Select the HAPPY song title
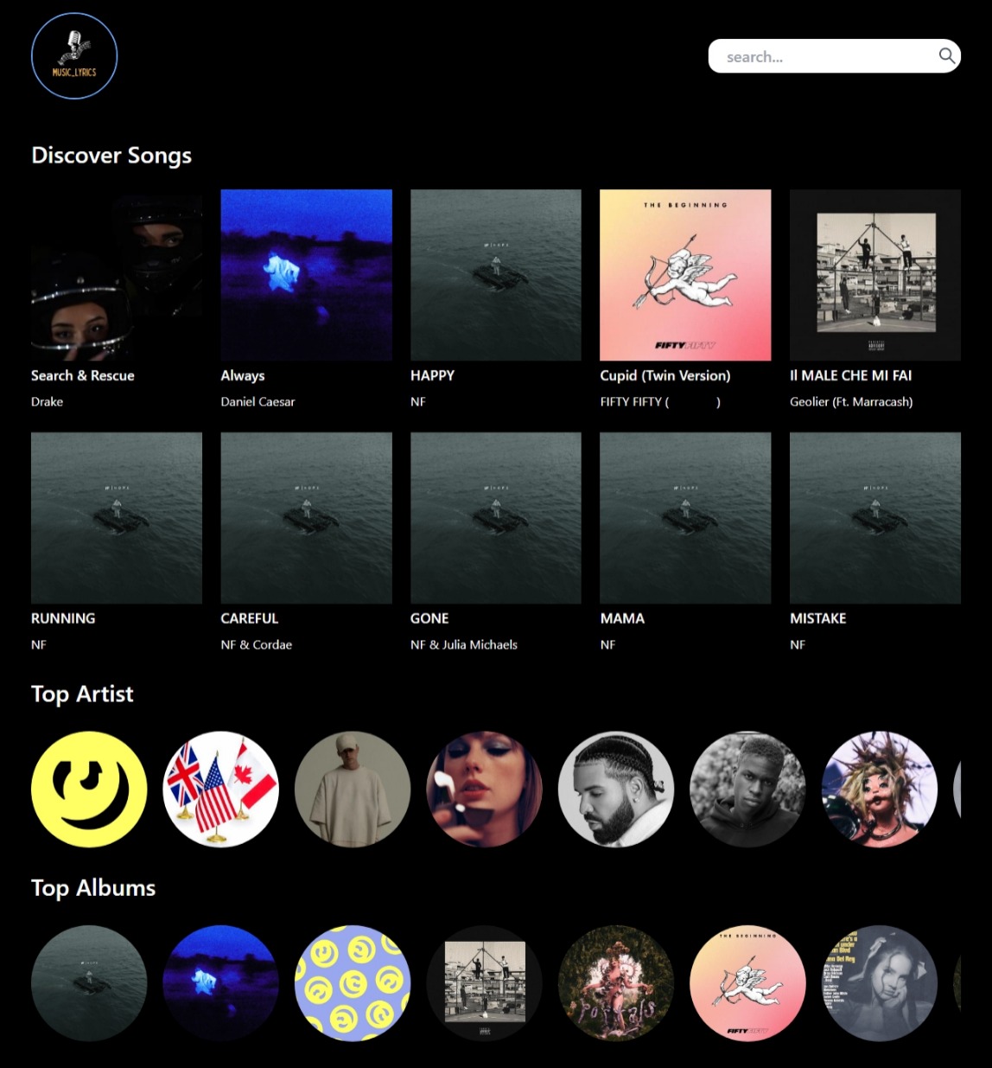This screenshot has height=1068, width=992. [432, 375]
